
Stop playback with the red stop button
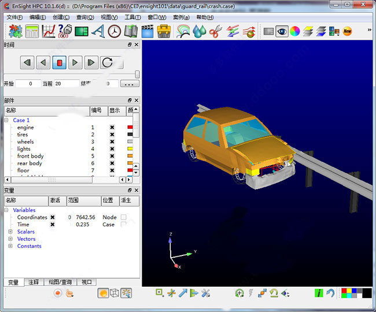coord(59,62)
